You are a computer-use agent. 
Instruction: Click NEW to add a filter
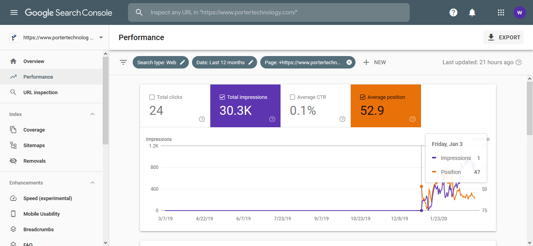[x=375, y=62]
